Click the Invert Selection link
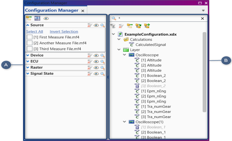232x141 pixels. (x=64, y=31)
